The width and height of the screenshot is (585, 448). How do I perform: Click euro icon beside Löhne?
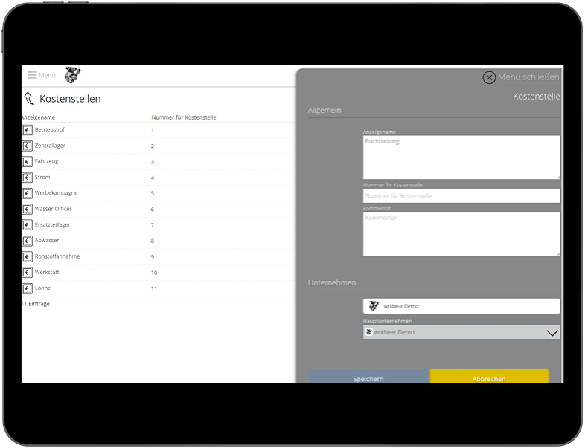(x=28, y=288)
